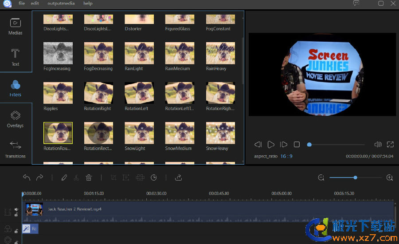Screen dimensions: 399x244
Task: Switch to the Filters panel
Action: 16,88
